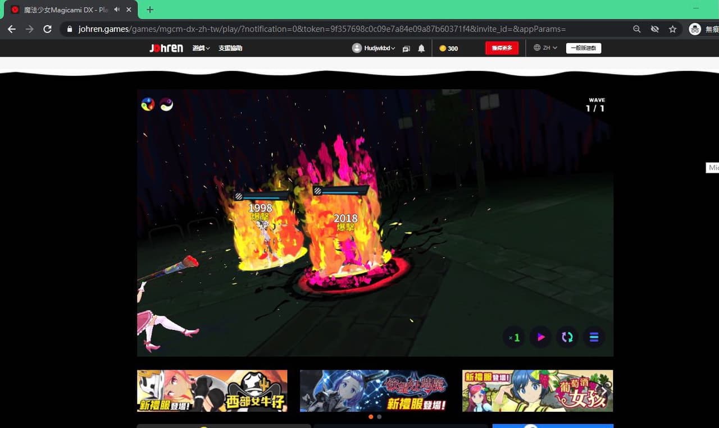Click the 300 coin balance
Image resolution: width=719 pixels, height=428 pixels.
(x=449, y=49)
